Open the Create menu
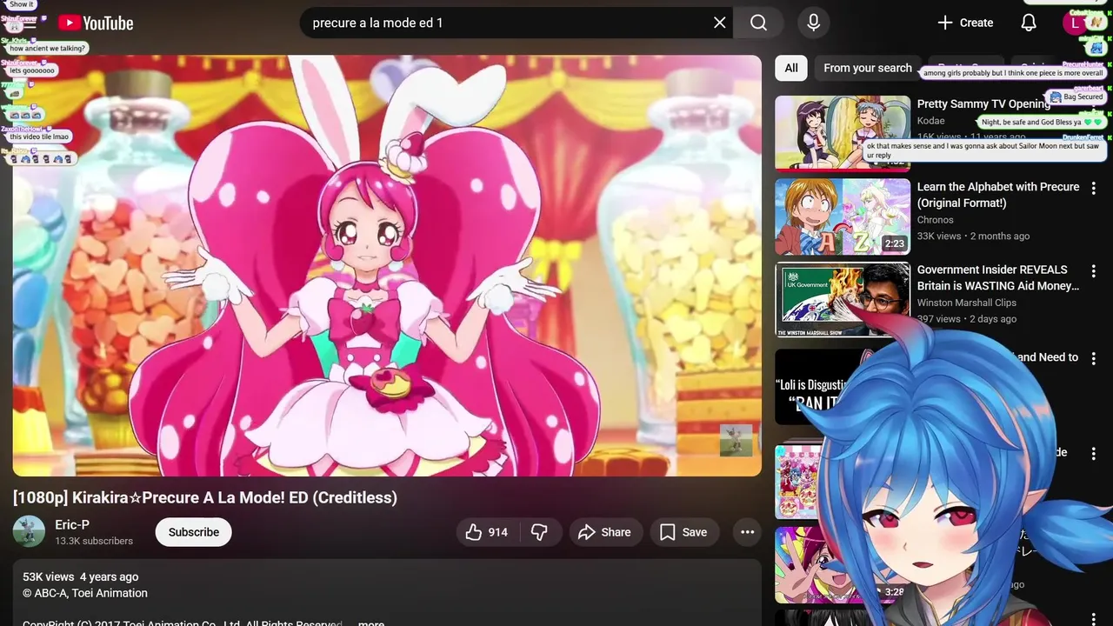1113x626 pixels. click(x=965, y=23)
